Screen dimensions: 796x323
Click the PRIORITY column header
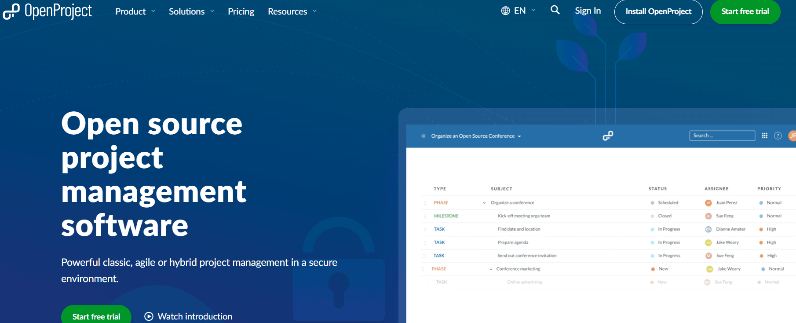tap(769, 189)
